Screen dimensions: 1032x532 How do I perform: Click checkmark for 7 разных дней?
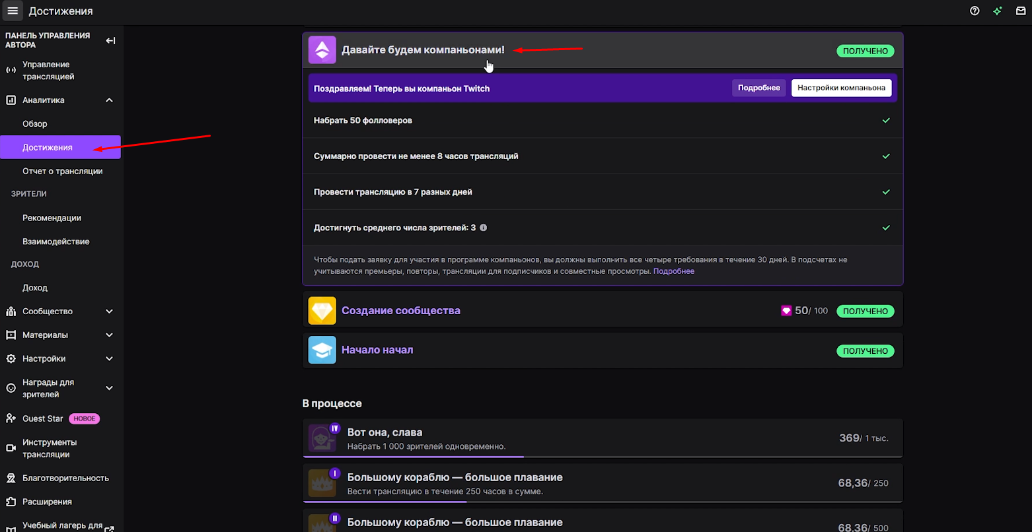[x=886, y=192]
